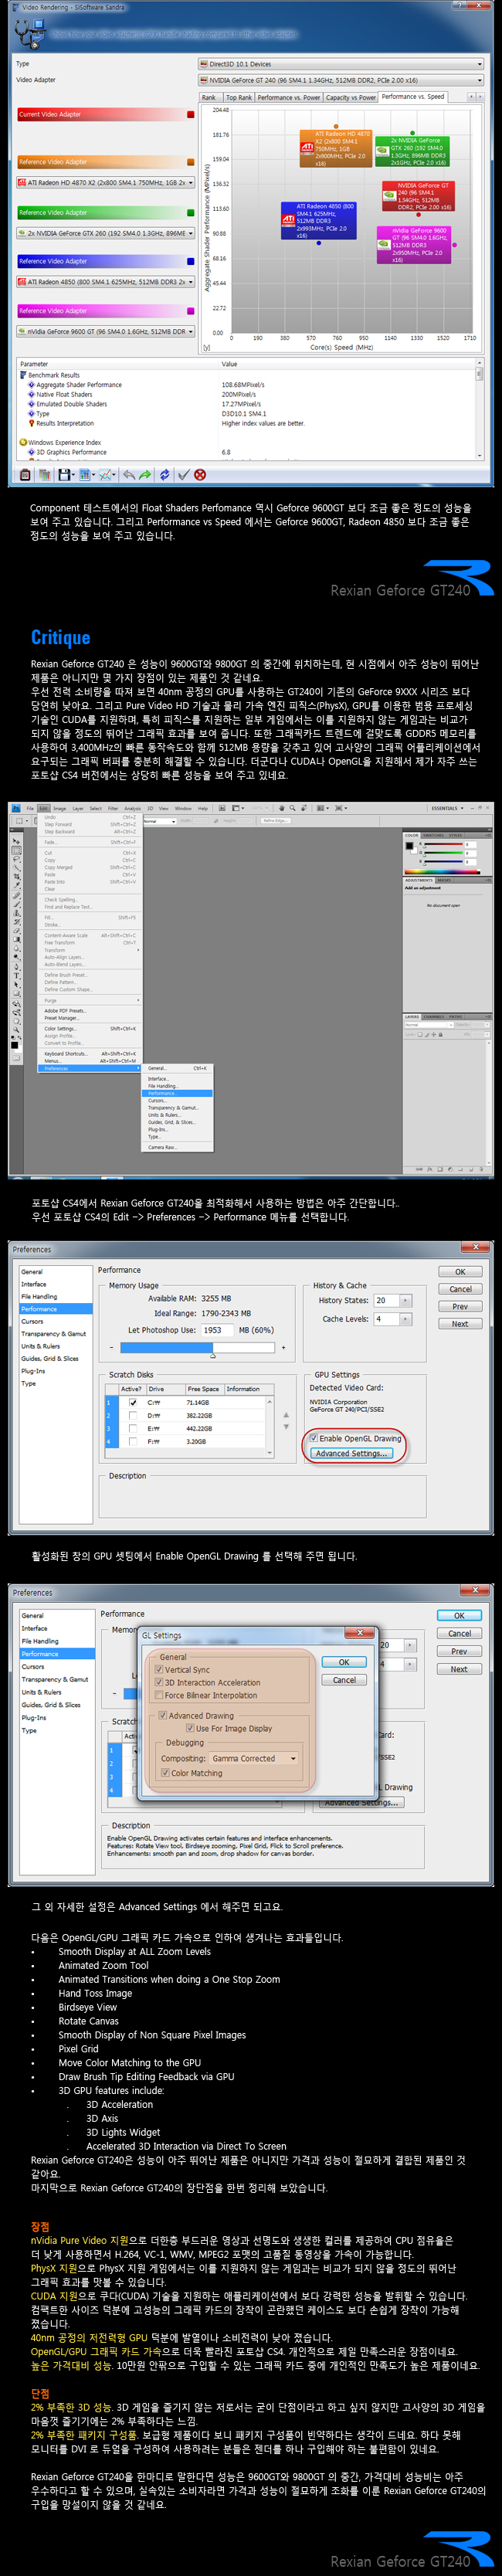Click OK in the first Preferences window
The image size is (502, 2576).
click(460, 1272)
